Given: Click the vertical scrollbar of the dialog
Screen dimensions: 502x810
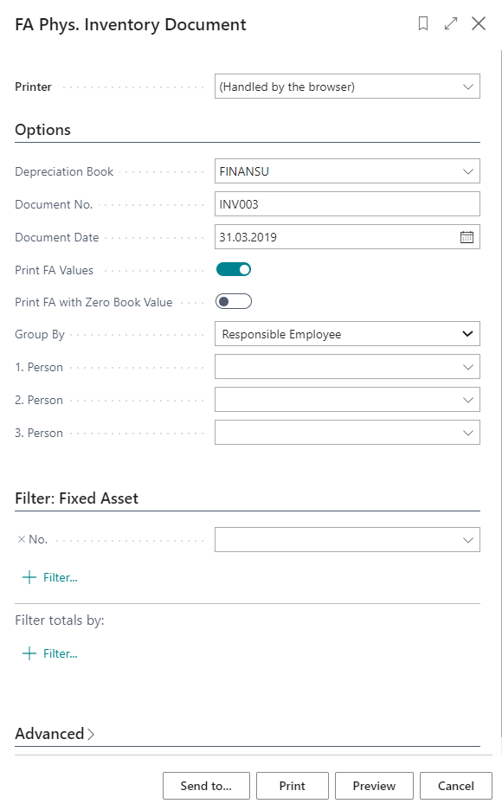Looking at the screenshot, I should [x=500, y=393].
